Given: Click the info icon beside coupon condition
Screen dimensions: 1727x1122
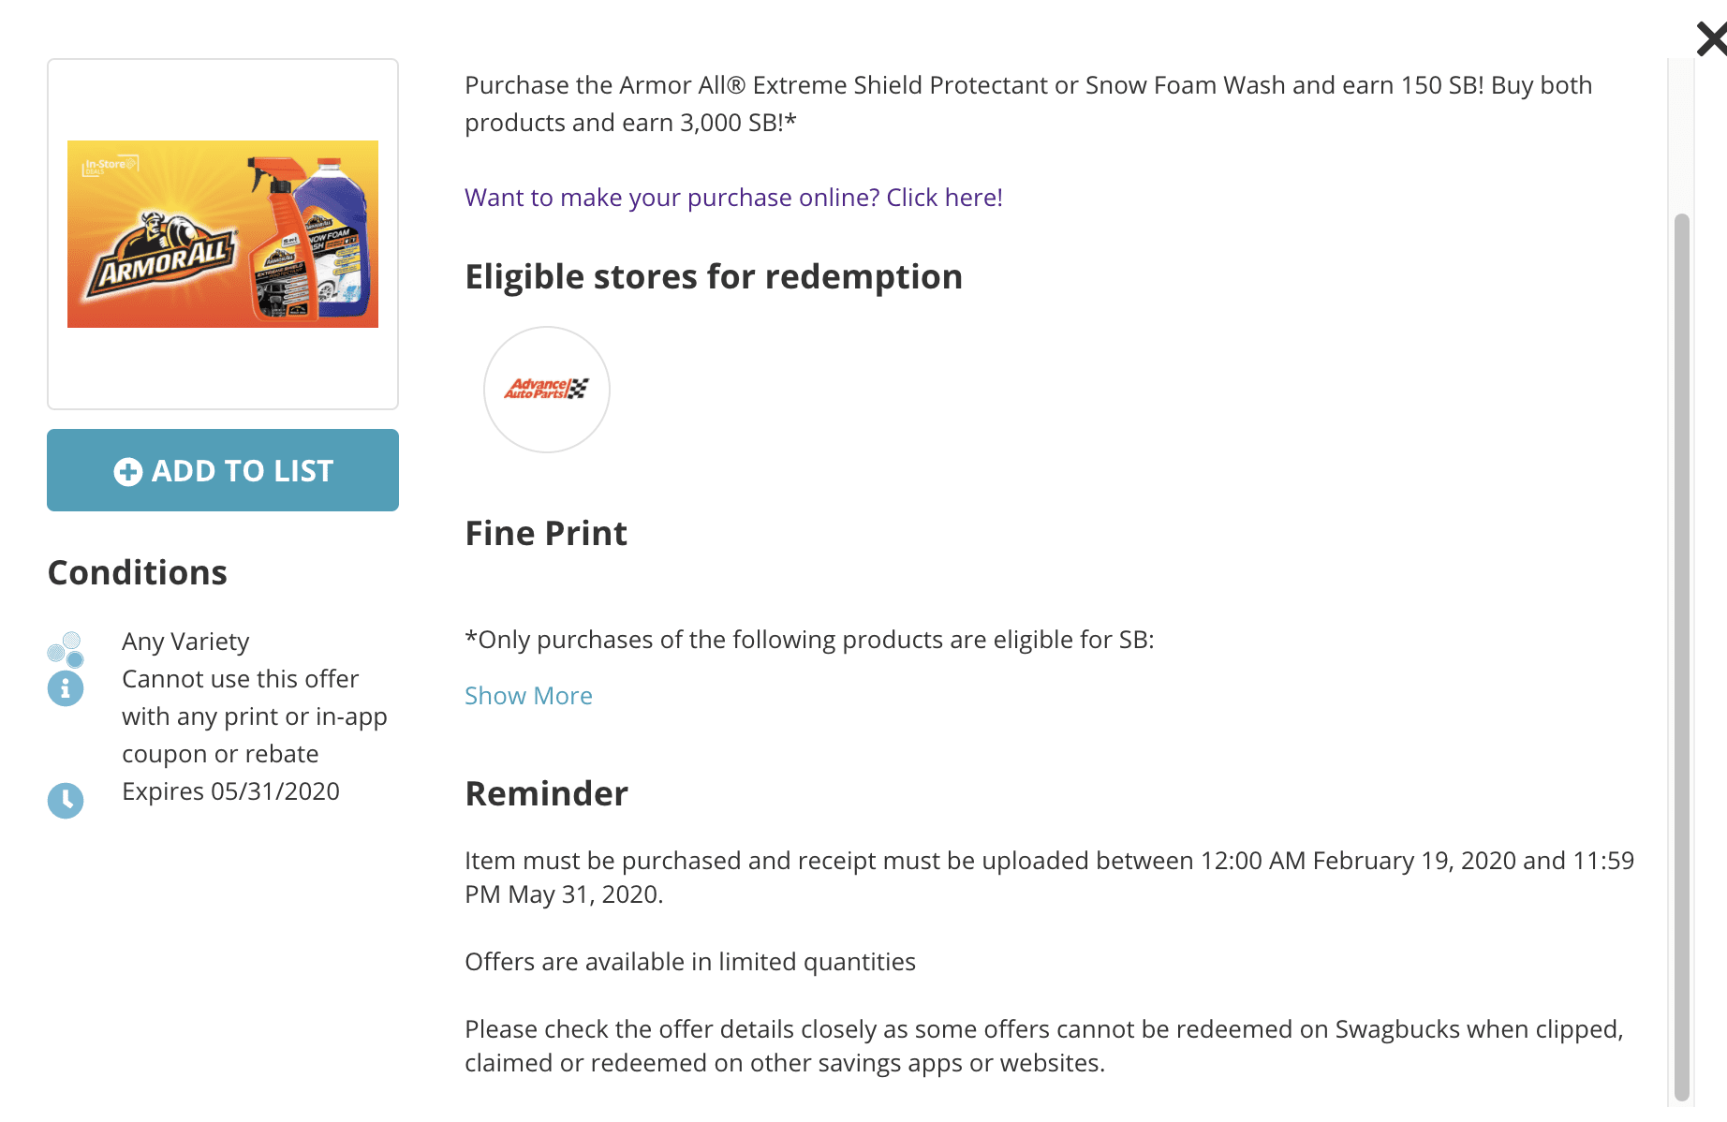Looking at the screenshot, I should (66, 688).
